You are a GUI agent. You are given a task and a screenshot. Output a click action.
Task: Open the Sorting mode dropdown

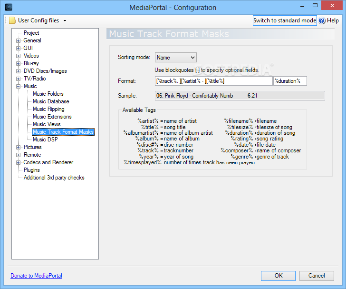(x=176, y=58)
